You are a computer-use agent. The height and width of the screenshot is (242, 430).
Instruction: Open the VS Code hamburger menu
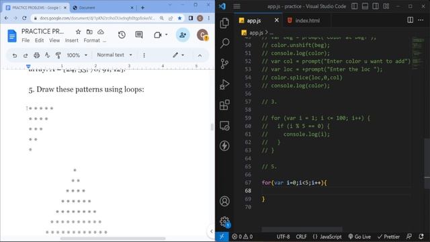click(236, 6)
